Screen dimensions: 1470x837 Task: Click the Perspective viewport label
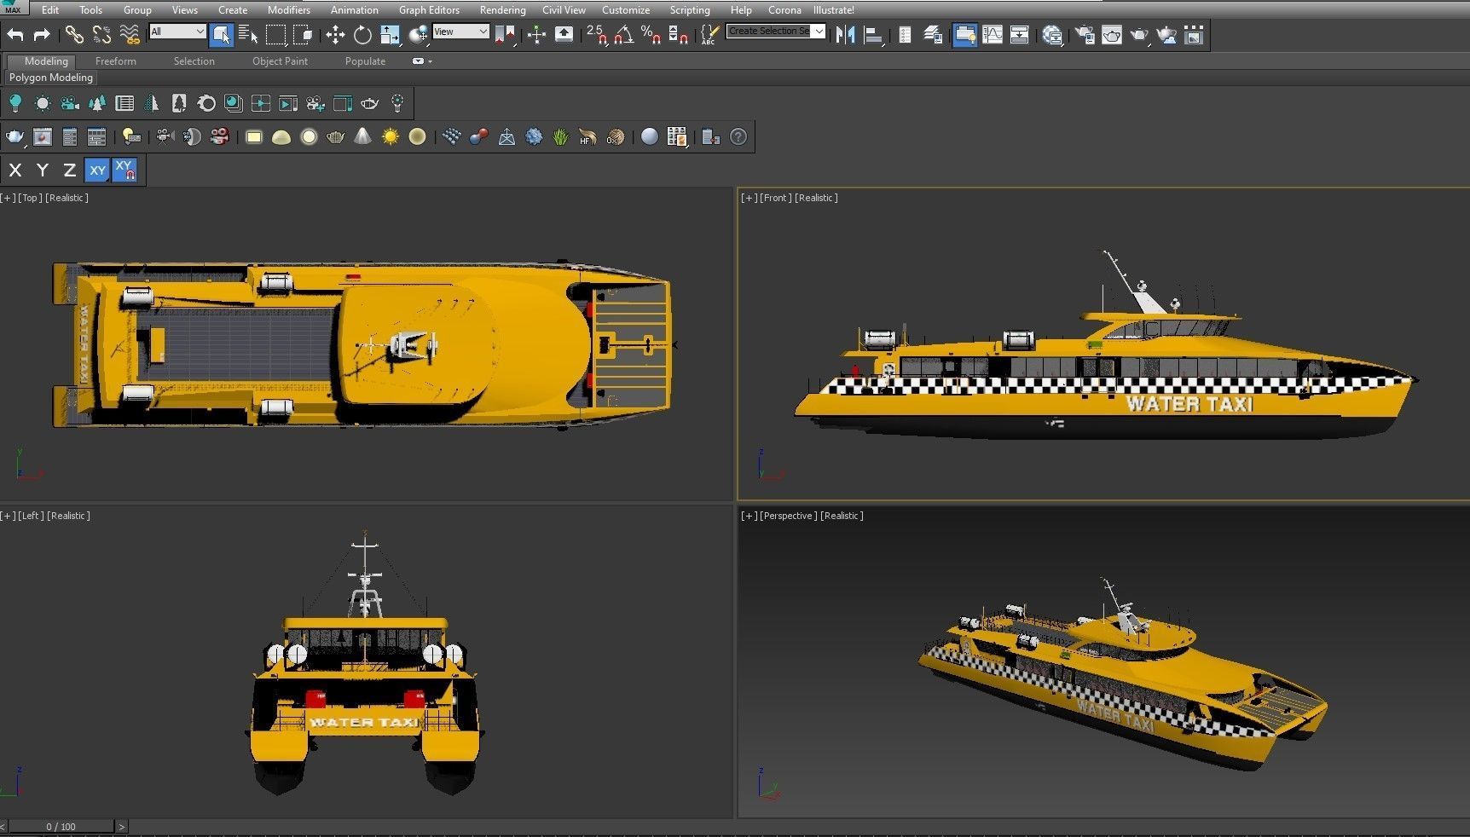pos(787,516)
